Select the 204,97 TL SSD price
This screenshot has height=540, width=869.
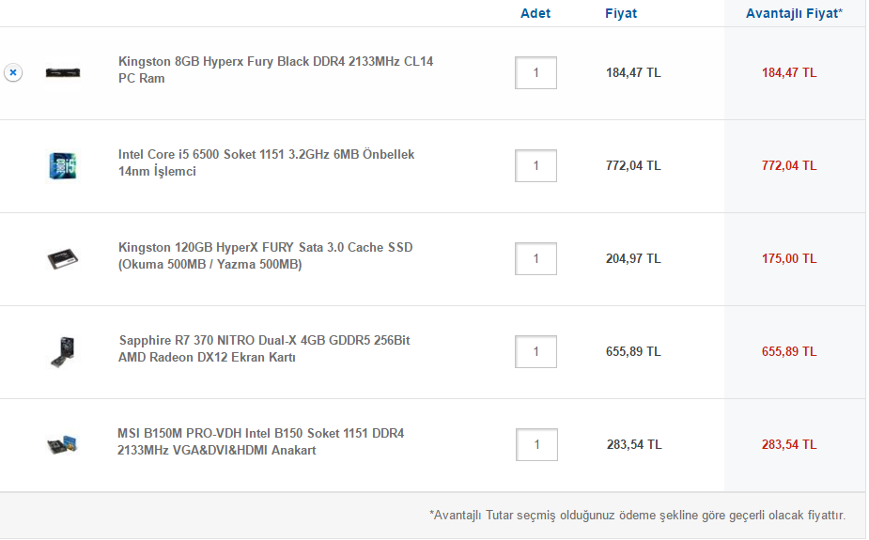click(x=633, y=258)
